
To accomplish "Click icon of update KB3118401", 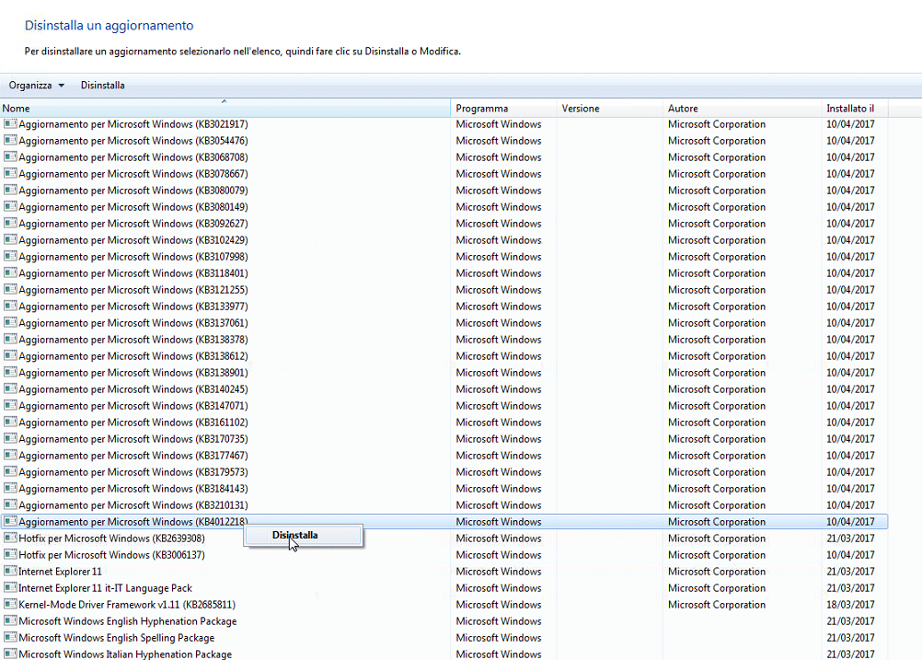I will [x=10, y=273].
